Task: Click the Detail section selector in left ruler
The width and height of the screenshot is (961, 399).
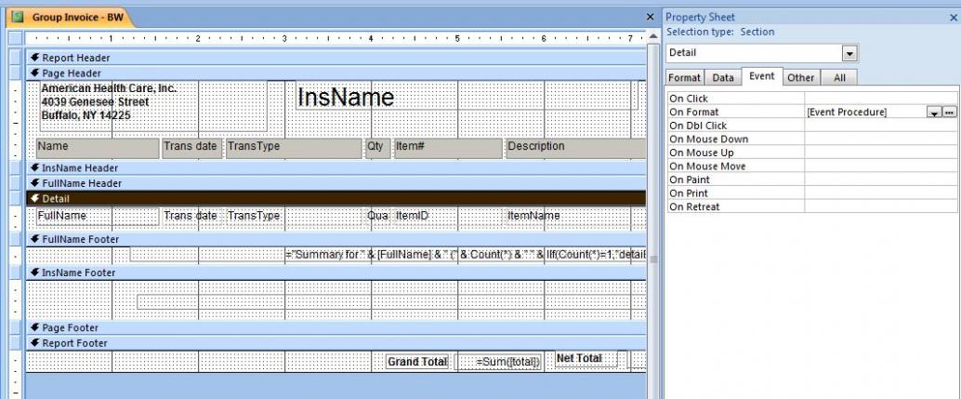Action: (x=14, y=198)
